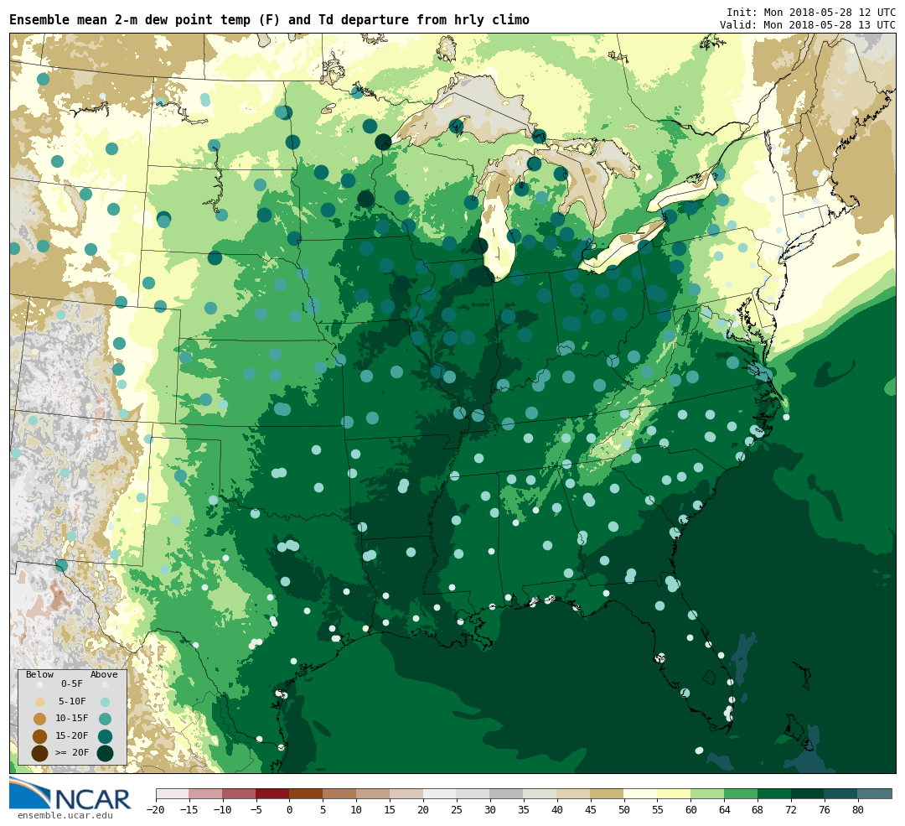Pick the 5 to 10 colorbar swatch
Viewport: 905px width, 826px height.
[339, 793]
